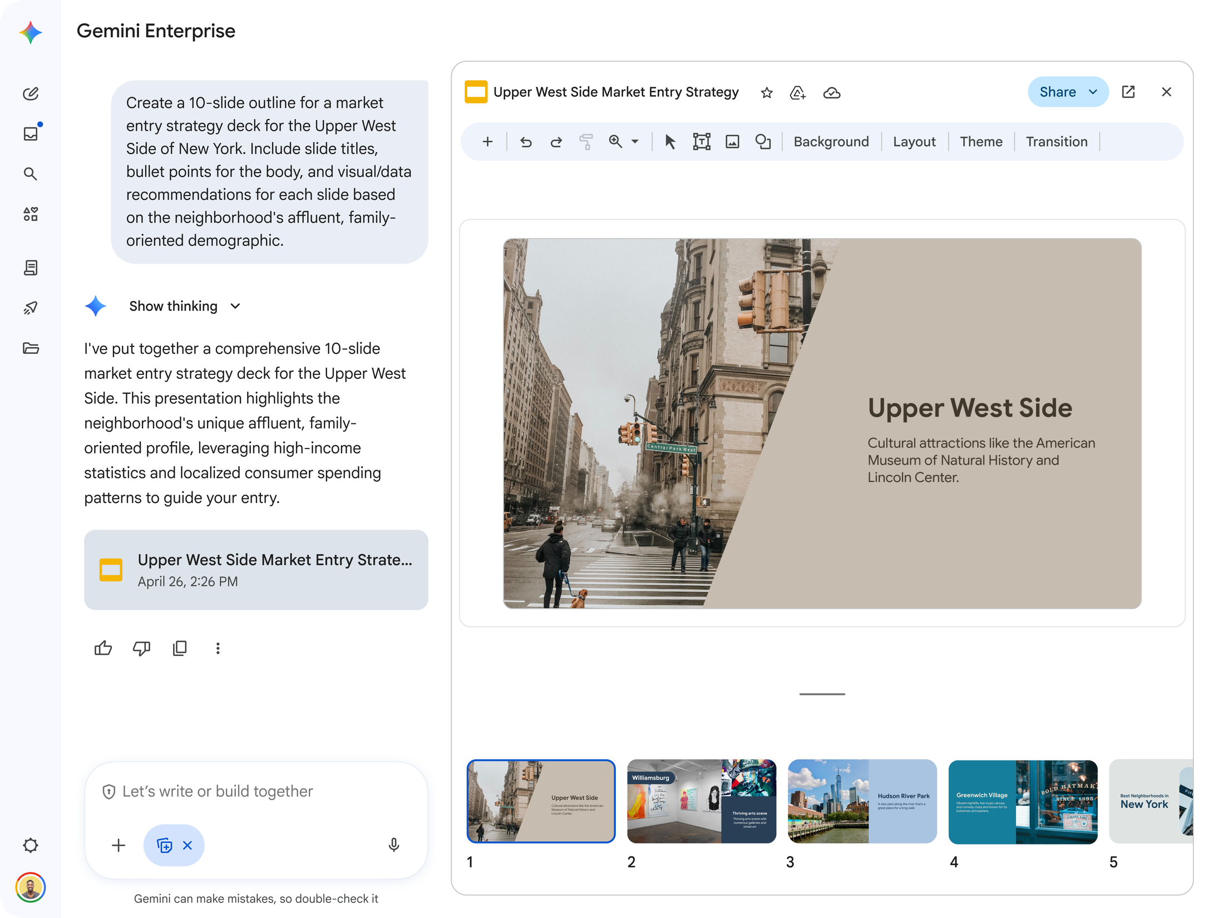Star the Upper West Side presentation
Viewport: 1224px width, 918px height.
tap(767, 93)
